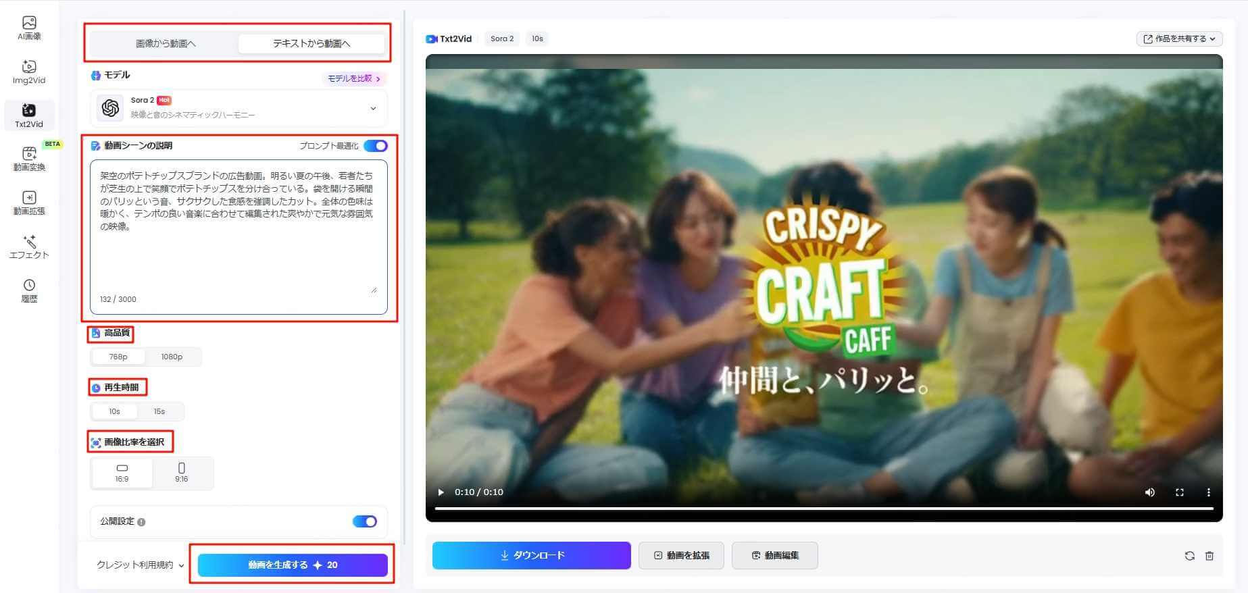
Task: Expand the クレジット利用規約 dropdown
Action: [x=141, y=565]
